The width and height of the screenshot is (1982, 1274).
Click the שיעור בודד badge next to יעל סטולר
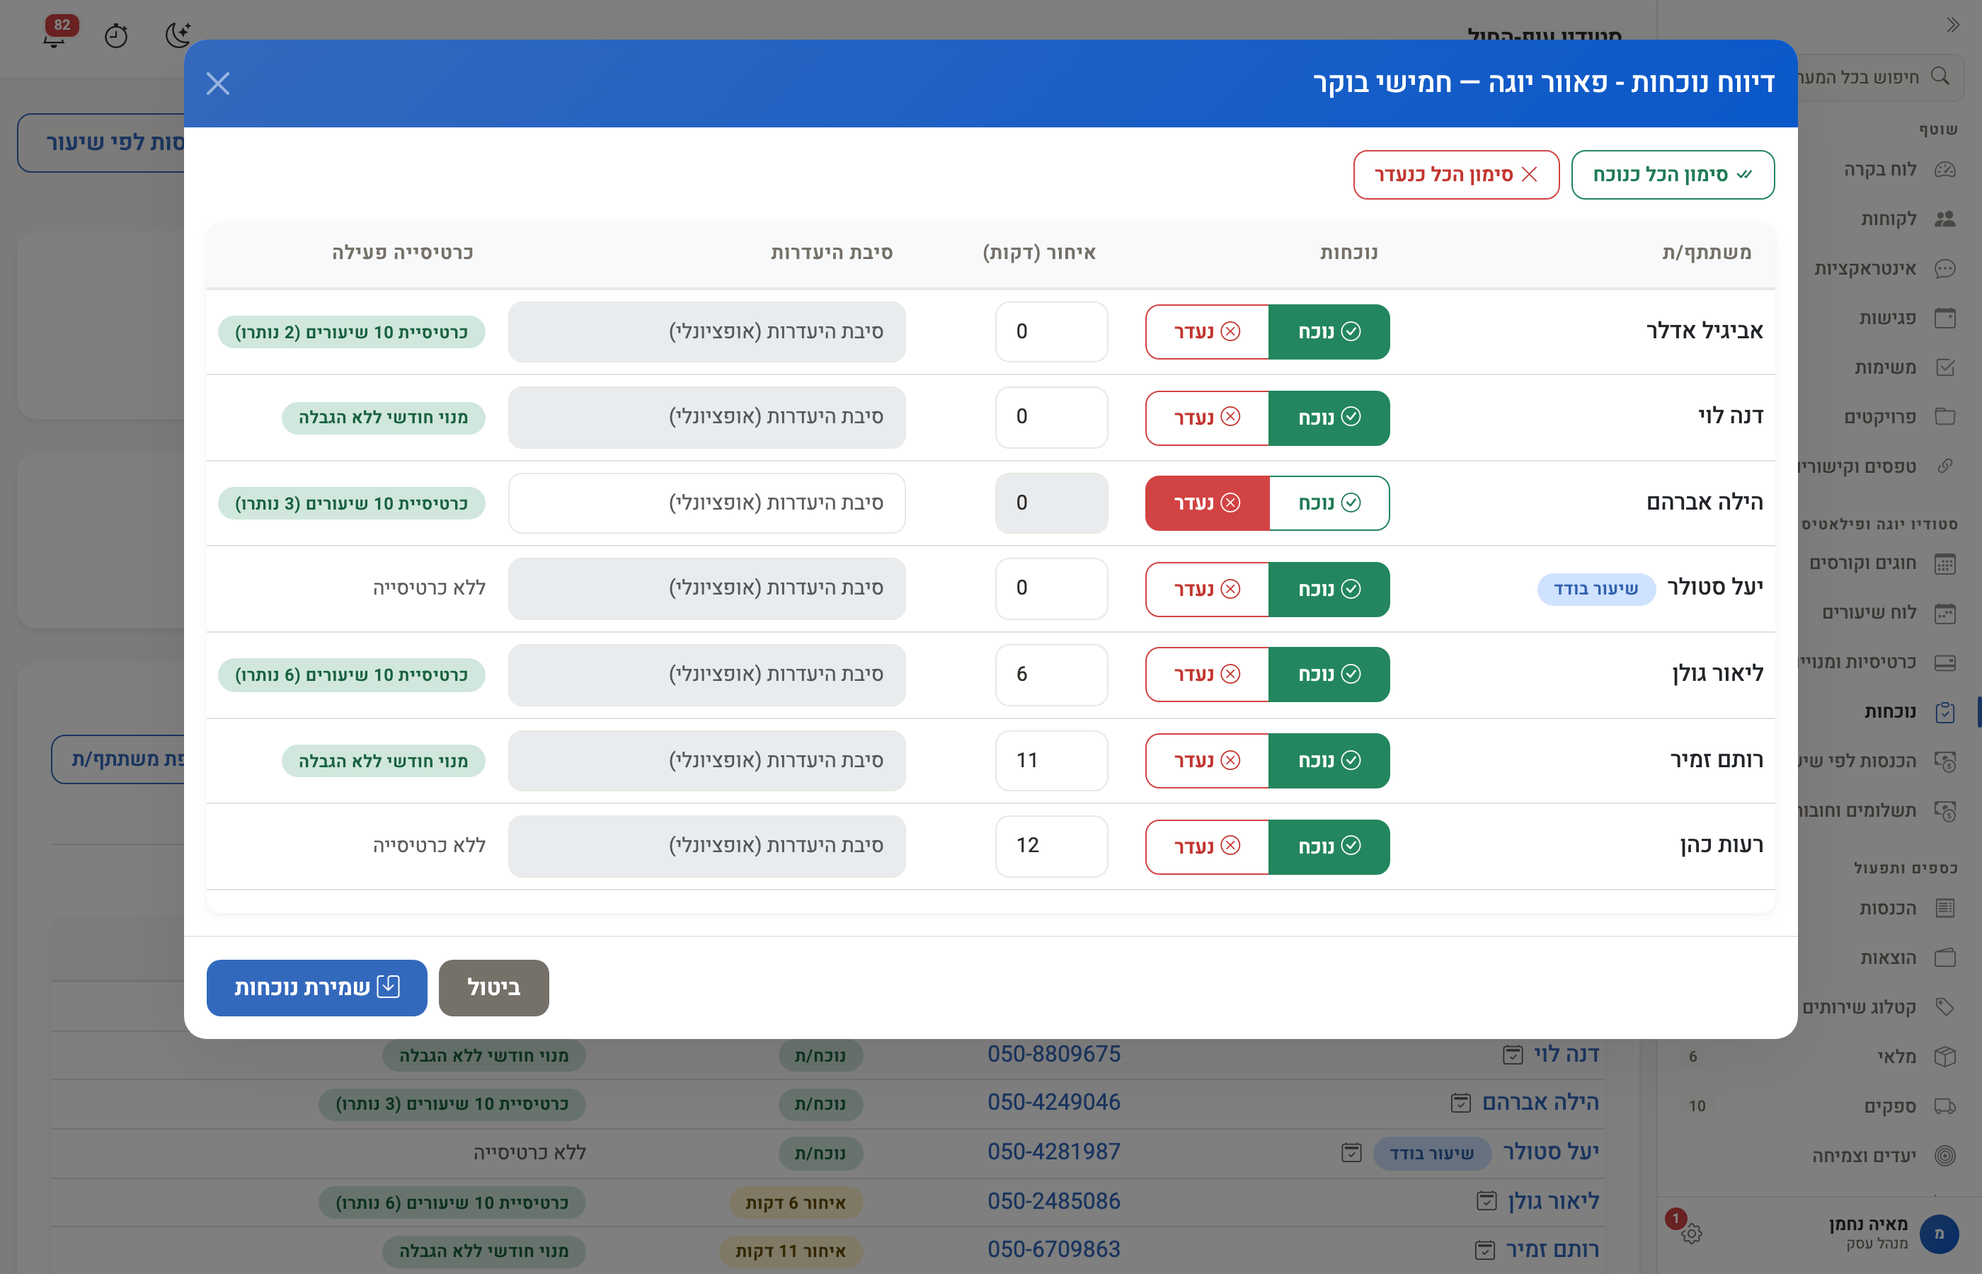coord(1596,589)
